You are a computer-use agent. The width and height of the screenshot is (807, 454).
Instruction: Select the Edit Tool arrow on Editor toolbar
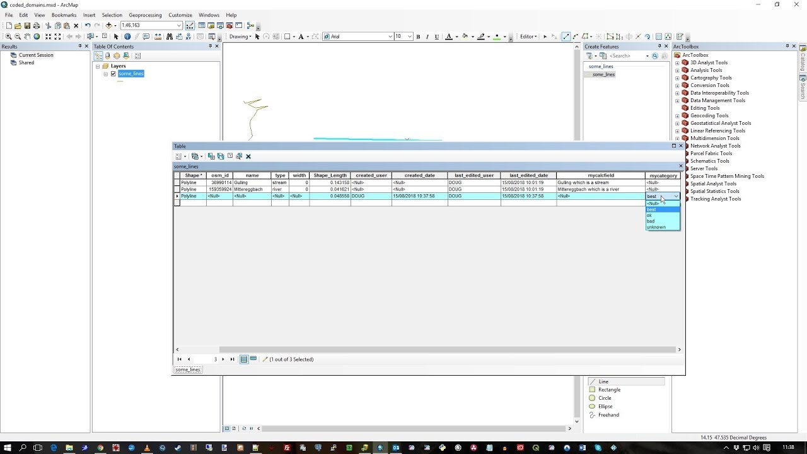click(545, 37)
